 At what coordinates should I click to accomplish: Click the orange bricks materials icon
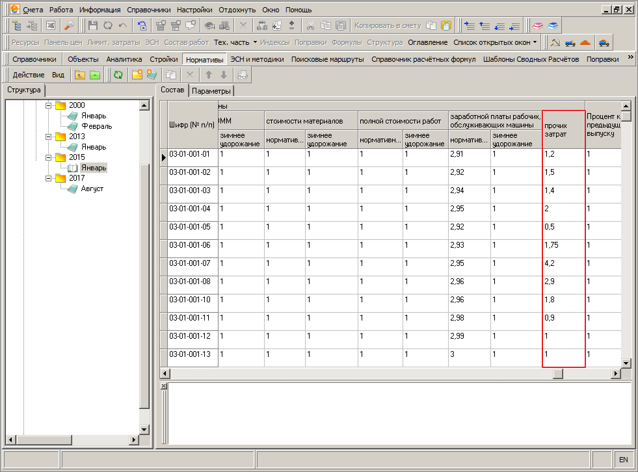[585, 42]
